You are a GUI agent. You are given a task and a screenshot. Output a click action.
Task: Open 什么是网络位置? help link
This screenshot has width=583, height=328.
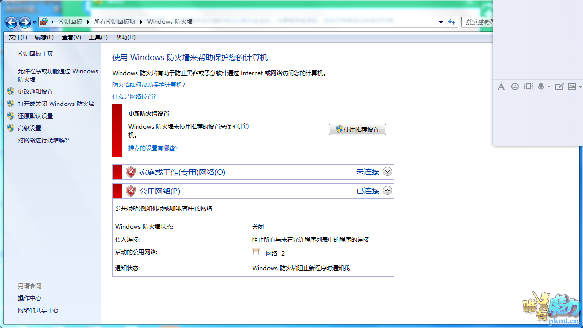coord(134,96)
